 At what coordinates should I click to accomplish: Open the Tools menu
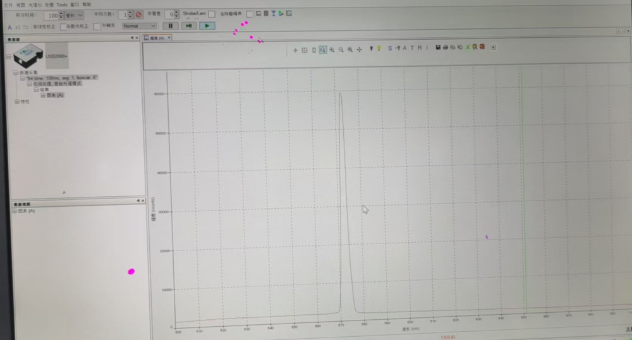[x=62, y=5]
